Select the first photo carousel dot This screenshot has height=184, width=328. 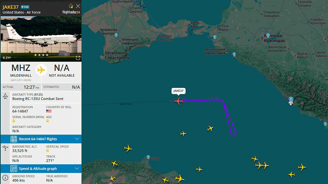(36, 55)
